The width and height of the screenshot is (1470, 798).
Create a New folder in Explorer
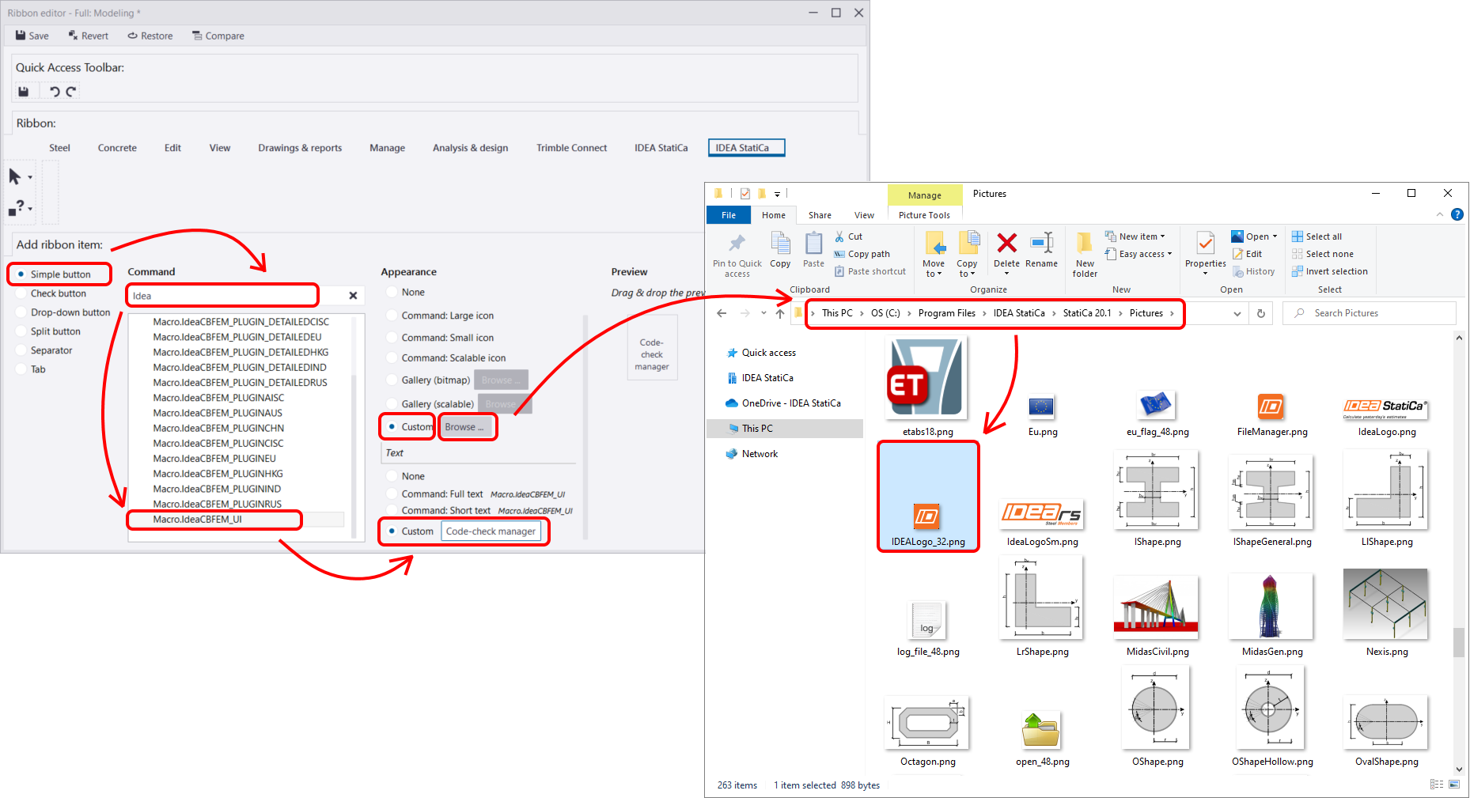click(x=1085, y=255)
